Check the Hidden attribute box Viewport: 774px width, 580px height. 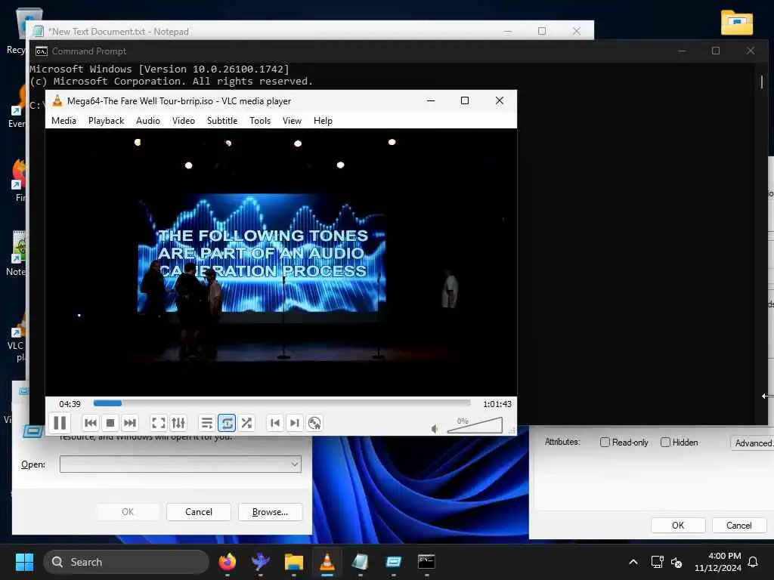tap(665, 442)
